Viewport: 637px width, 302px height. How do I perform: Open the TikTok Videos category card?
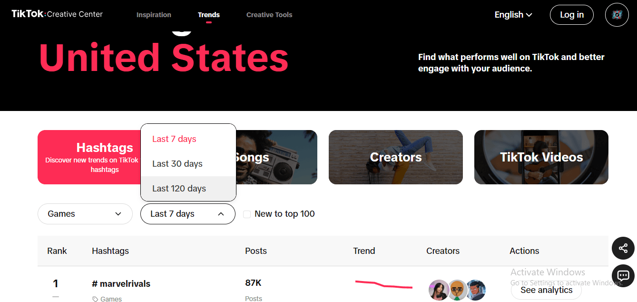point(541,157)
